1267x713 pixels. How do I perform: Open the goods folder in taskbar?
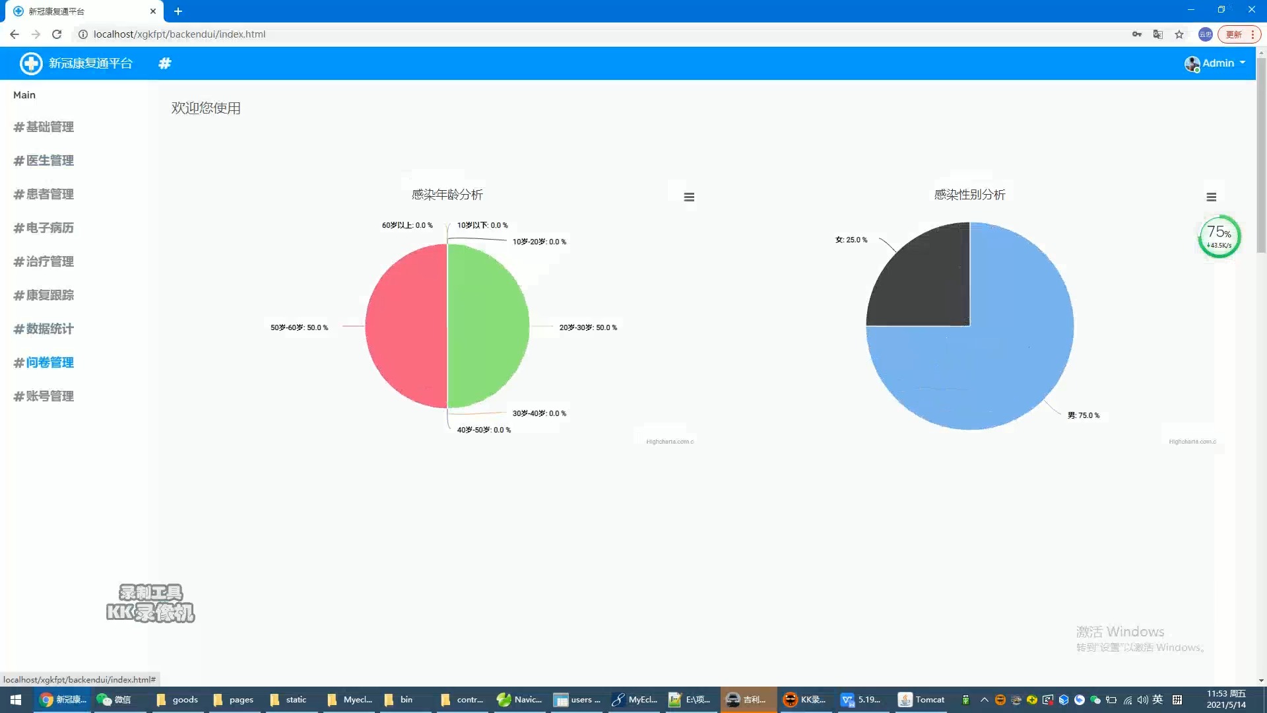[x=177, y=700]
